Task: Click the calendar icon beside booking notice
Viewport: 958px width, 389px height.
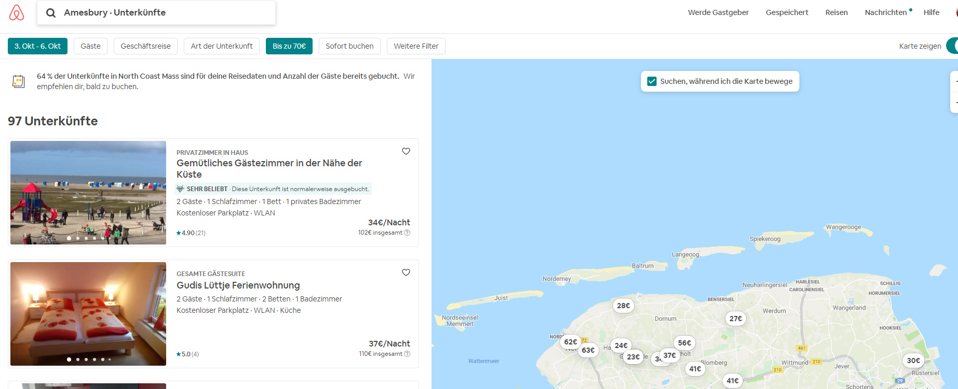Action: pos(19,81)
